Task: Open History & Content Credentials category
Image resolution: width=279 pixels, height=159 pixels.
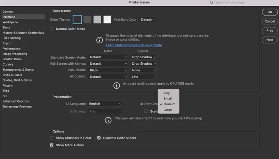Action: pos(23,33)
